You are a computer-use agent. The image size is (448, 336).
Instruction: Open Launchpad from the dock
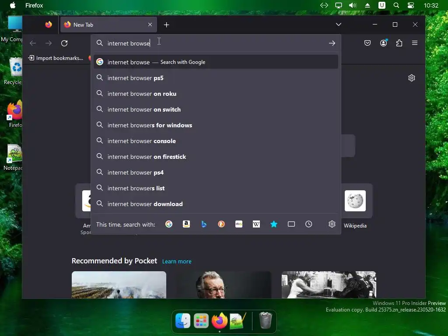(201, 321)
